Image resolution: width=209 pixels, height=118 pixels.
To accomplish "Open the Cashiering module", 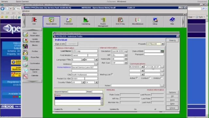I will (x=86, y=21).
